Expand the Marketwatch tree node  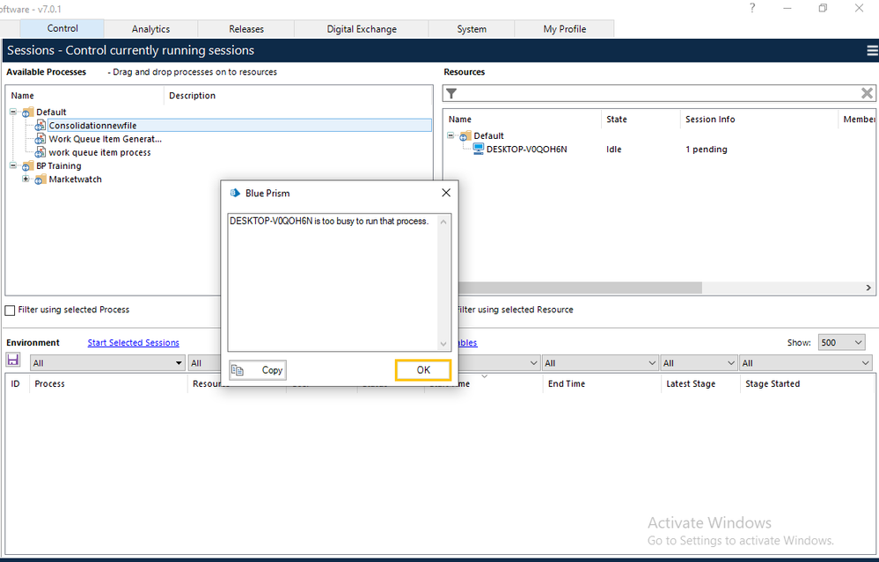click(x=26, y=179)
